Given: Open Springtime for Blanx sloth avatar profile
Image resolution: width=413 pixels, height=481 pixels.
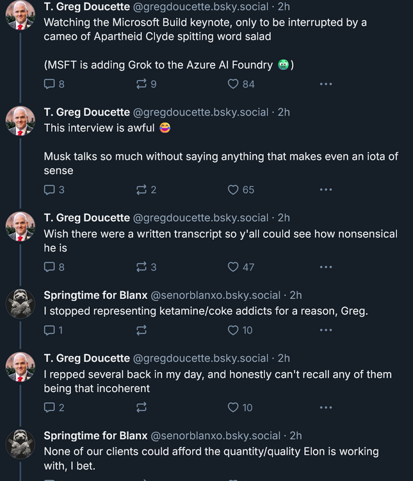Looking at the screenshot, I should tap(20, 303).
